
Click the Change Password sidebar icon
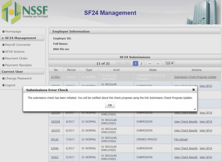[3, 78]
